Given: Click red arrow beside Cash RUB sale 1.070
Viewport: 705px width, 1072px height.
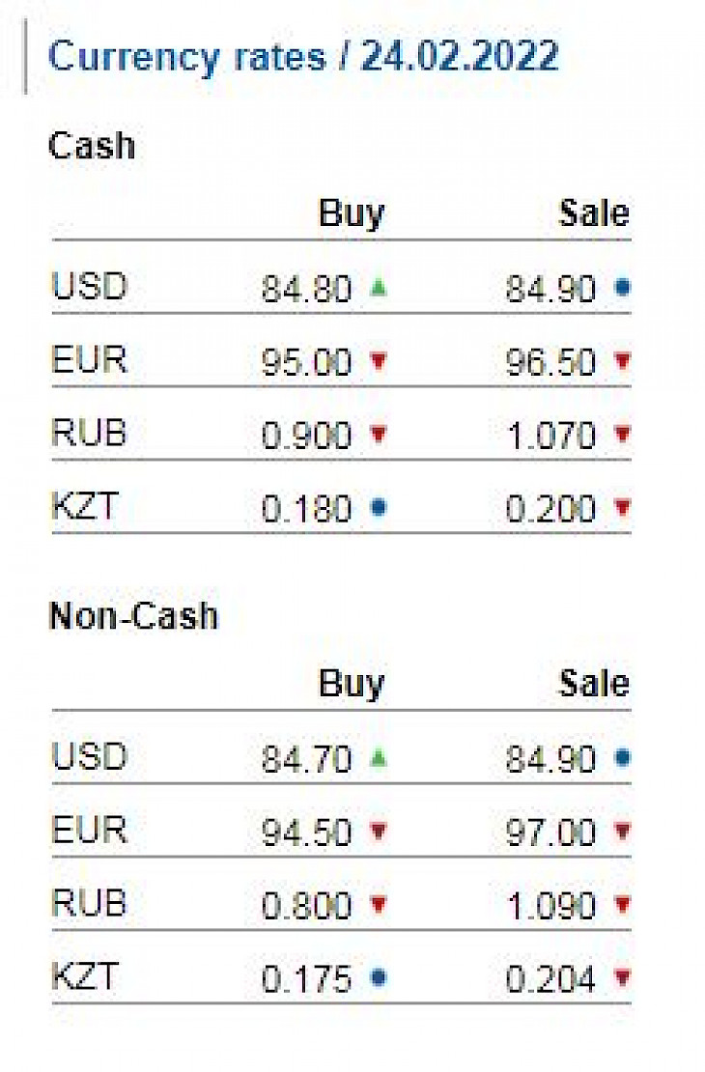Looking at the screenshot, I should (622, 434).
